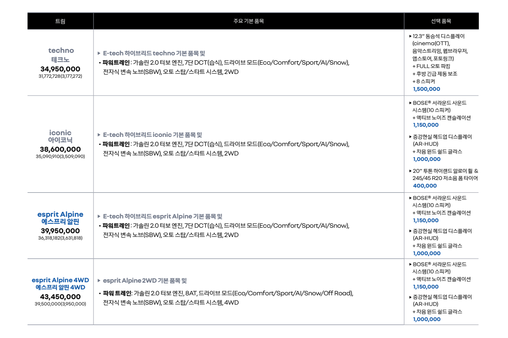508x338 pixels.
Task: Select the techno 테크노 trim name
Action: [61, 55]
